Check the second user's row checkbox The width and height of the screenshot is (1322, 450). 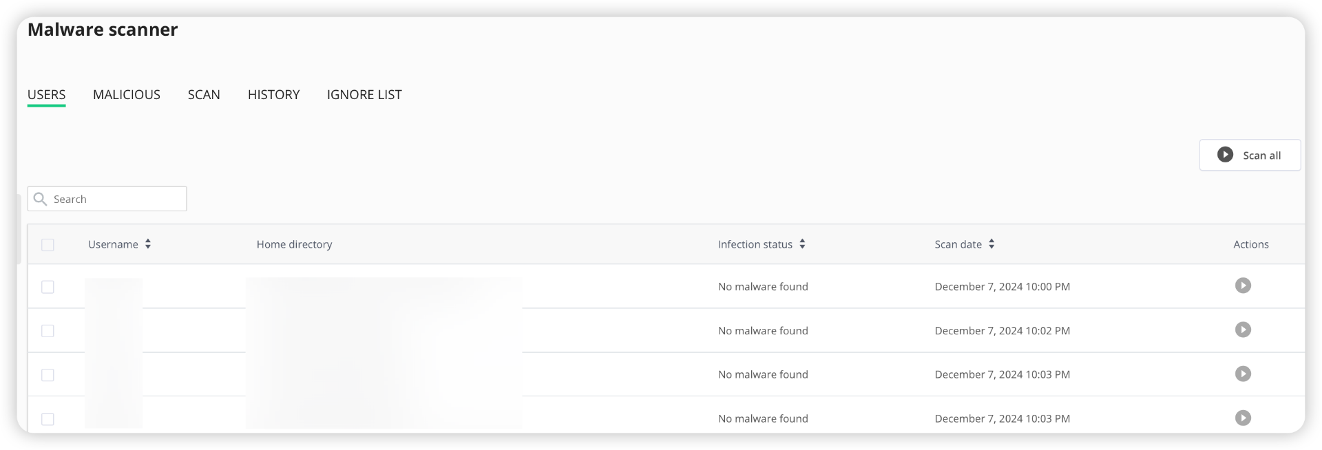click(x=48, y=331)
